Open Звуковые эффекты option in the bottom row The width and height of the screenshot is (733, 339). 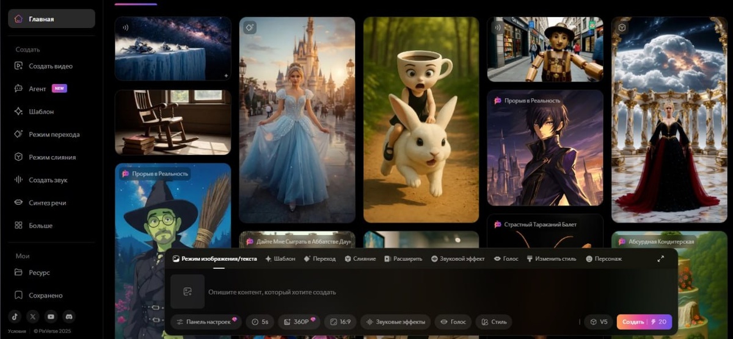click(396, 321)
